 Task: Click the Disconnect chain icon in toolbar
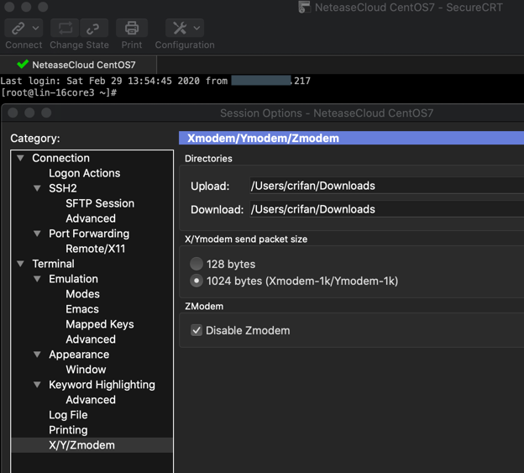tap(93, 29)
